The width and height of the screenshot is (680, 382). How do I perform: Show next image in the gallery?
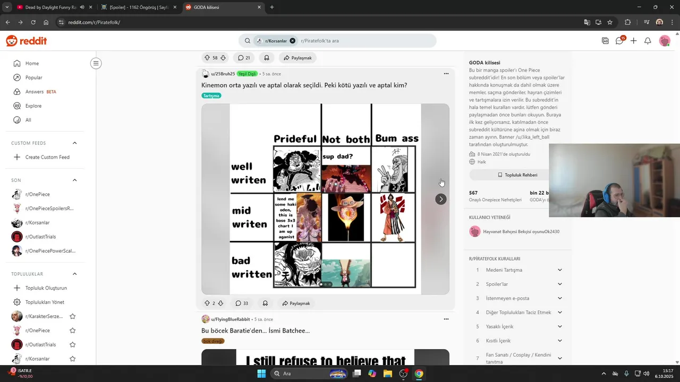click(440, 199)
